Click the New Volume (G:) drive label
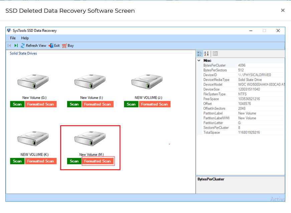Viewport: 291px width, 213px height. pyautogui.click(x=34, y=98)
